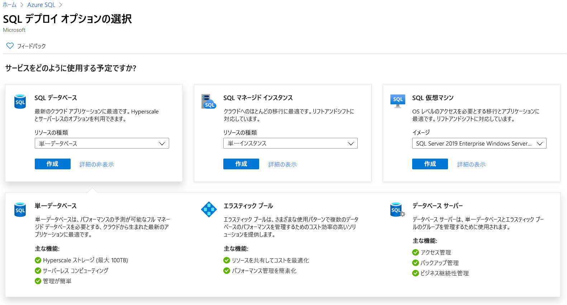The image size is (567, 305).
Task: Open the 単一インスタンス resource type dropdown
Action: (290, 143)
